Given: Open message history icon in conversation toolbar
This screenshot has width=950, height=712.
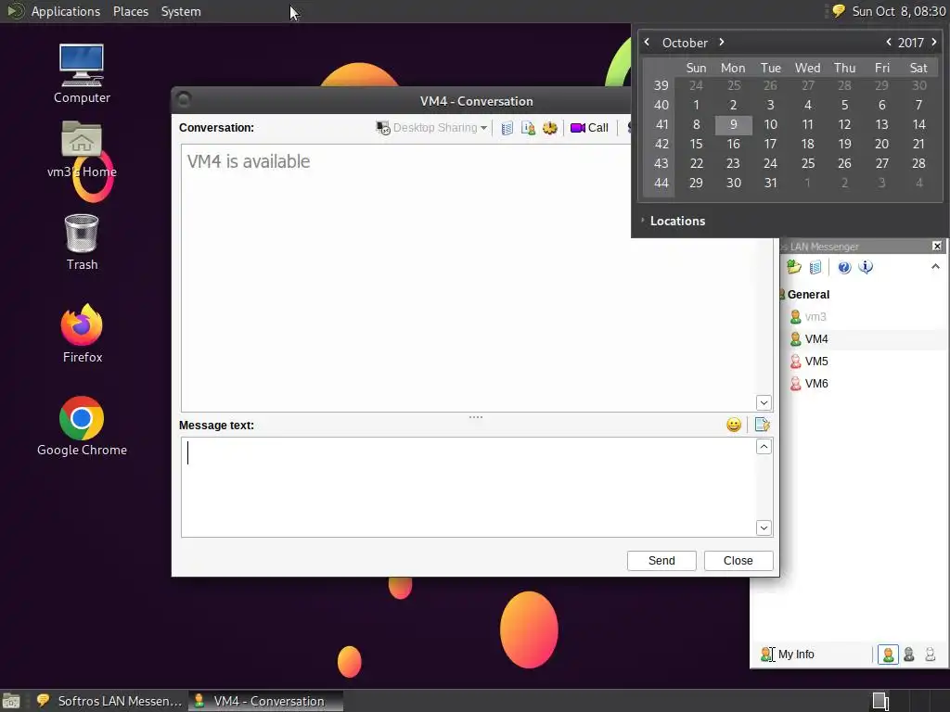Looking at the screenshot, I should [507, 128].
